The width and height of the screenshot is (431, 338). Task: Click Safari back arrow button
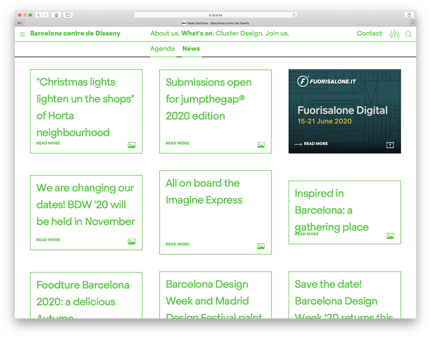click(39, 15)
